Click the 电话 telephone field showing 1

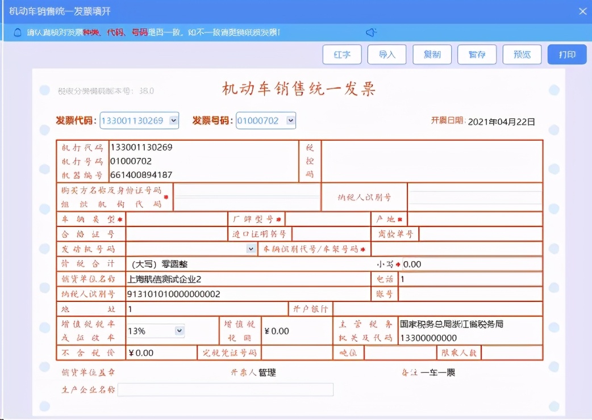(472, 279)
